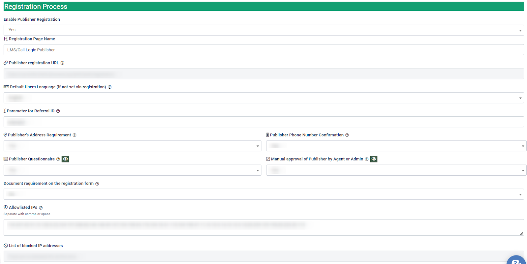Click help icon next to Publisher's Address Requirement
This screenshot has width=527, height=264.
click(x=74, y=135)
